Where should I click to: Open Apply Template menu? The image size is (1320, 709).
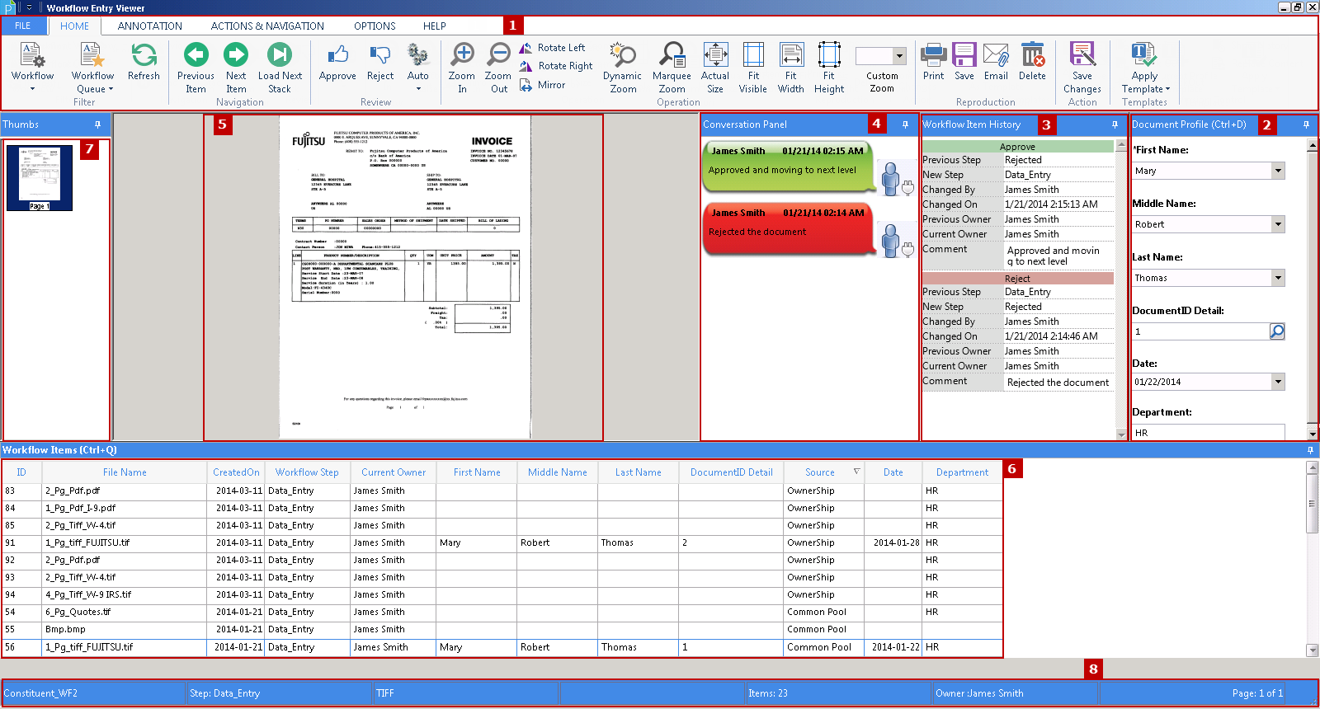pyautogui.click(x=1145, y=67)
